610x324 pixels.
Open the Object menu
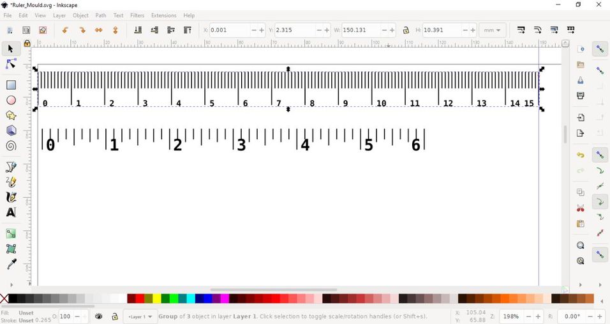[x=80, y=15]
